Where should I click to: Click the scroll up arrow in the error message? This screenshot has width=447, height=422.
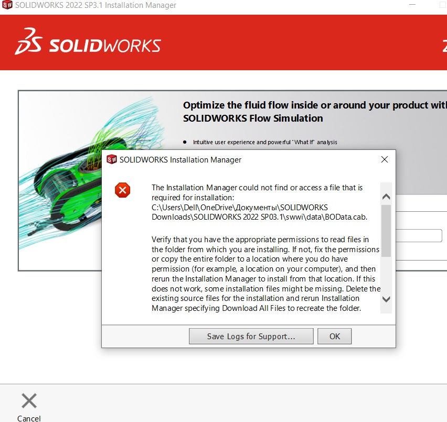386,197
